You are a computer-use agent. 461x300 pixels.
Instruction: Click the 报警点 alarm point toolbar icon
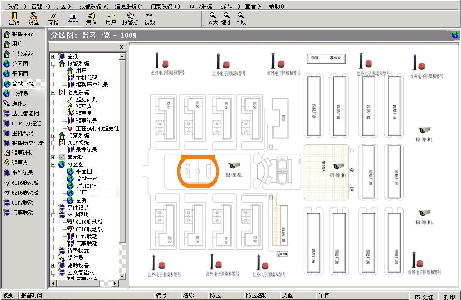point(130,18)
